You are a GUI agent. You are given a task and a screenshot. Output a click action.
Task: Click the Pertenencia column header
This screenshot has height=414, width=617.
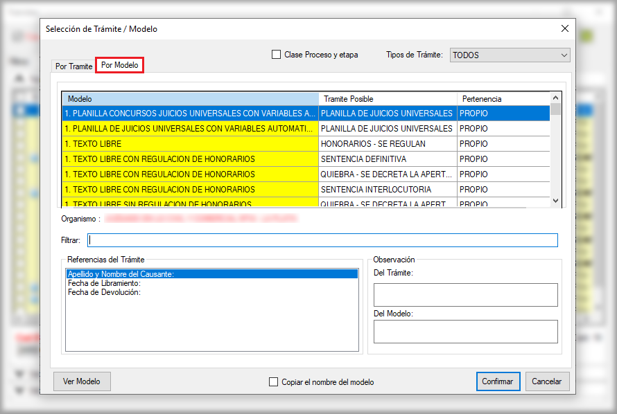[503, 99]
